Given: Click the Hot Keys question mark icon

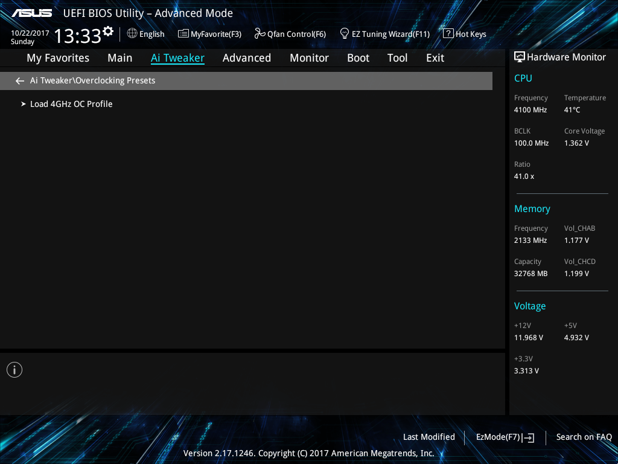Looking at the screenshot, I should point(448,33).
